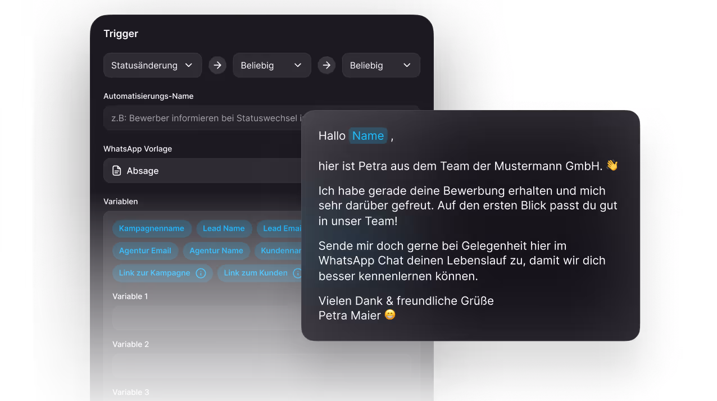Screen dimensions: 717x401
Task: Open the second Beliebig dropdown
Action: pos(381,65)
